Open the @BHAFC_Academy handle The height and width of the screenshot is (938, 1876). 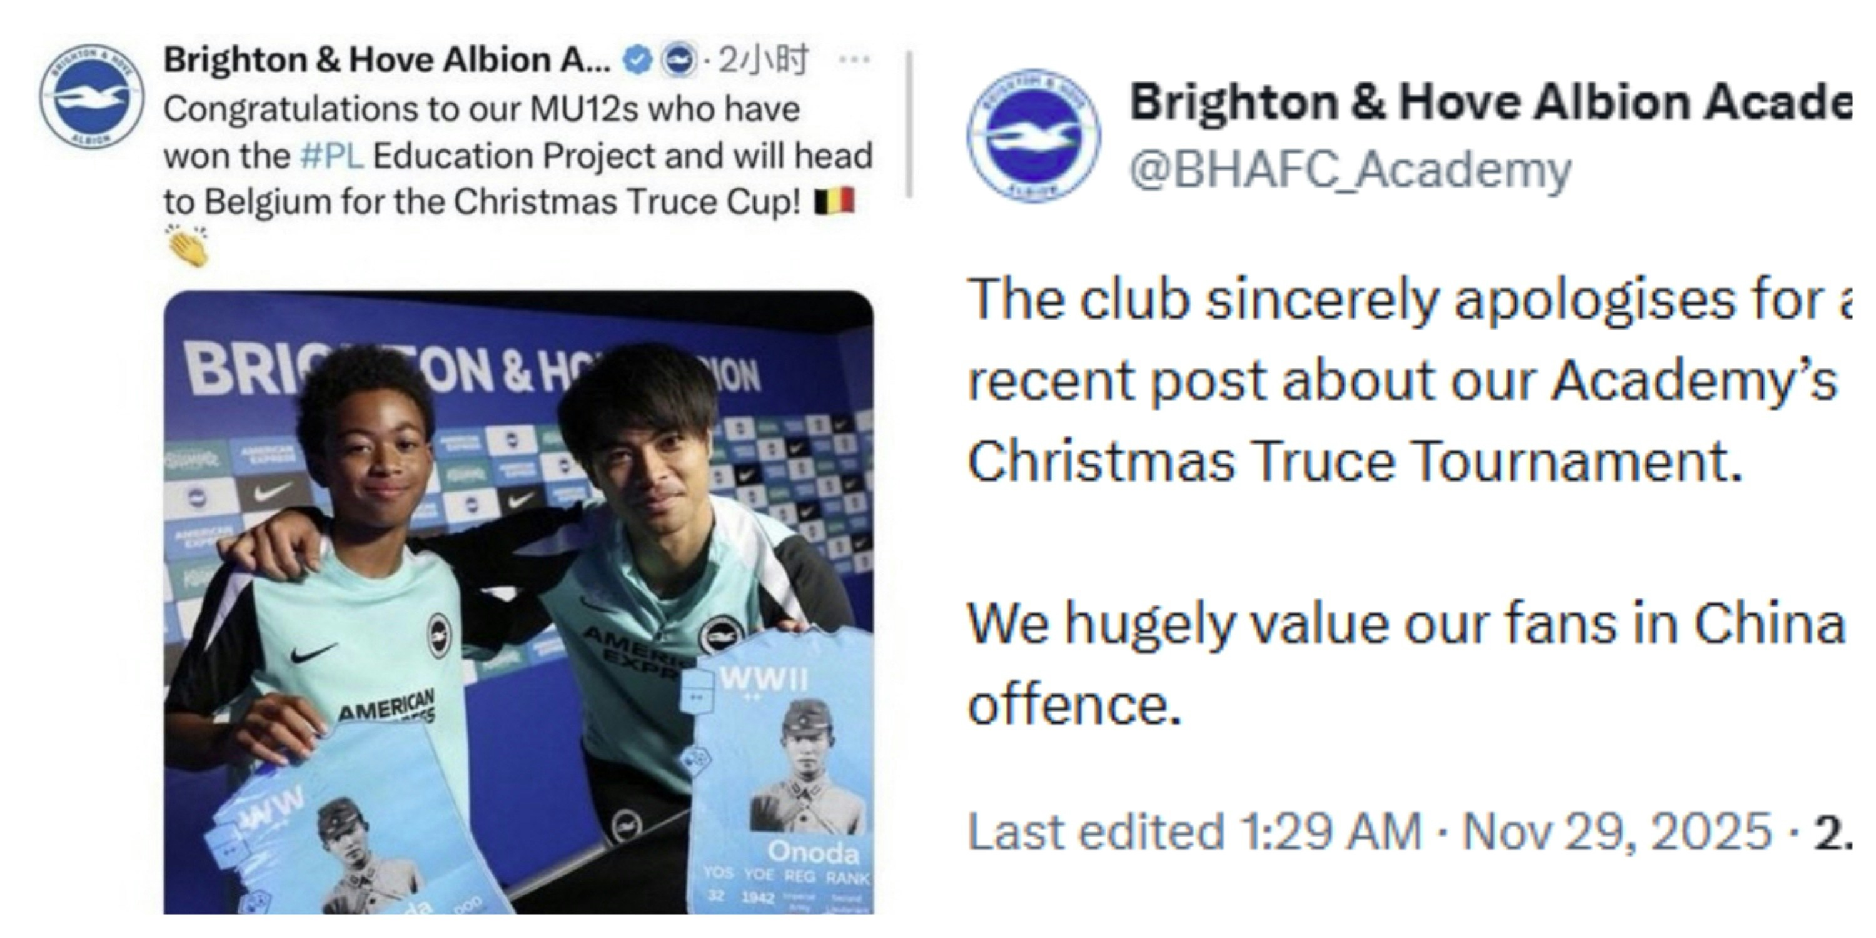tap(1349, 171)
